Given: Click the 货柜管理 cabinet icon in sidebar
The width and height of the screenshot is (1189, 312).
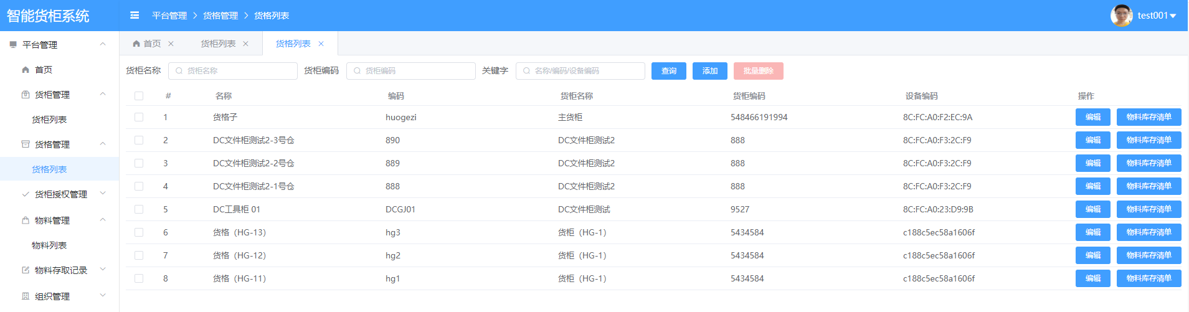Looking at the screenshot, I should coord(26,95).
